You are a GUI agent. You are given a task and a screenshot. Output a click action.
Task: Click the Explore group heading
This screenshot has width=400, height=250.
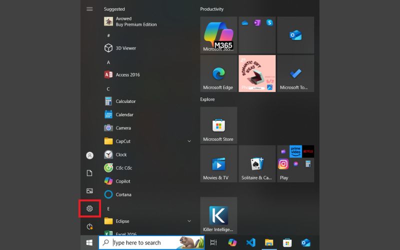coord(207,99)
